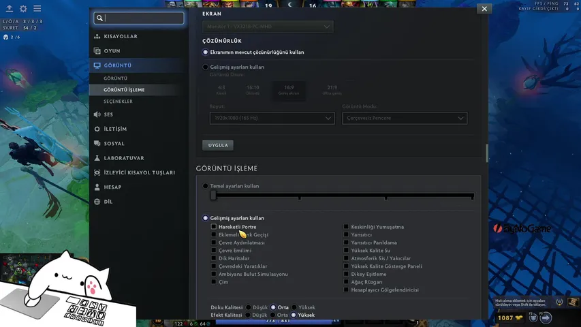Close the settings panel with X
The height and width of the screenshot is (327, 581).
click(484, 9)
